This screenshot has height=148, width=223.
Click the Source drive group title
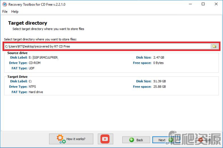tap(17, 53)
